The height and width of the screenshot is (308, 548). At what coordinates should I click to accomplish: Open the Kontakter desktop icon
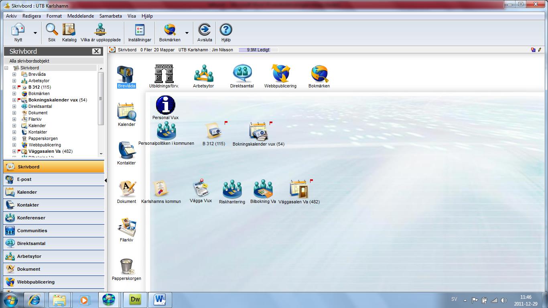point(126,154)
